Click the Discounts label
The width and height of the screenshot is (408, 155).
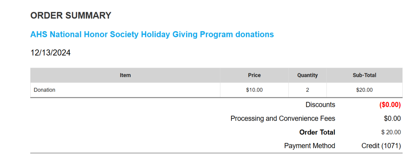click(x=320, y=105)
